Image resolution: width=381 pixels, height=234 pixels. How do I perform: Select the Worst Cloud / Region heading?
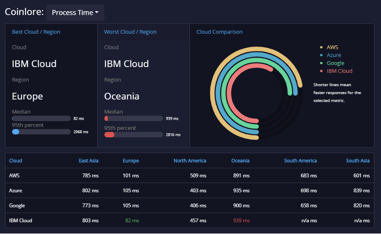point(130,32)
